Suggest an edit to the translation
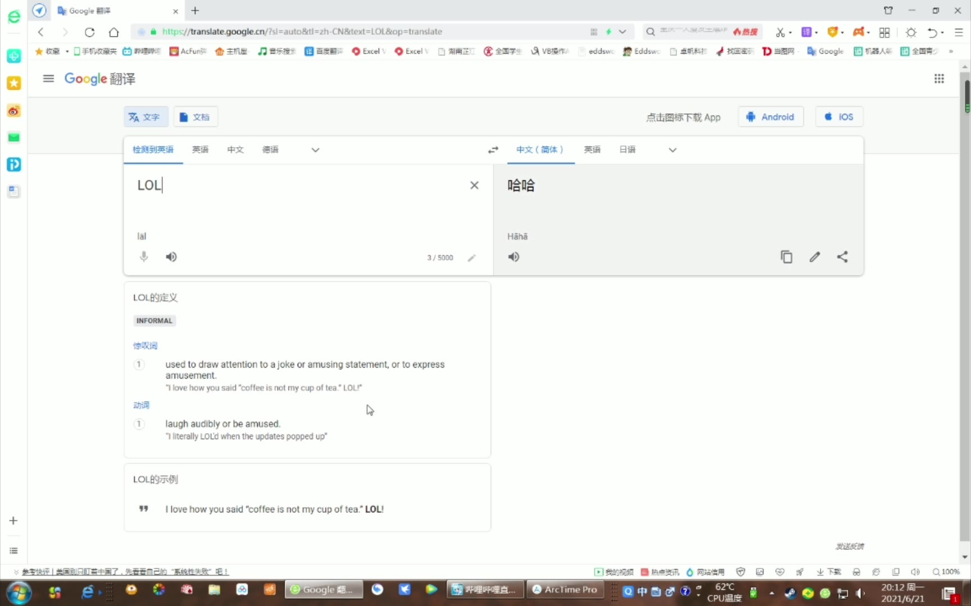The width and height of the screenshot is (971, 606). point(815,257)
